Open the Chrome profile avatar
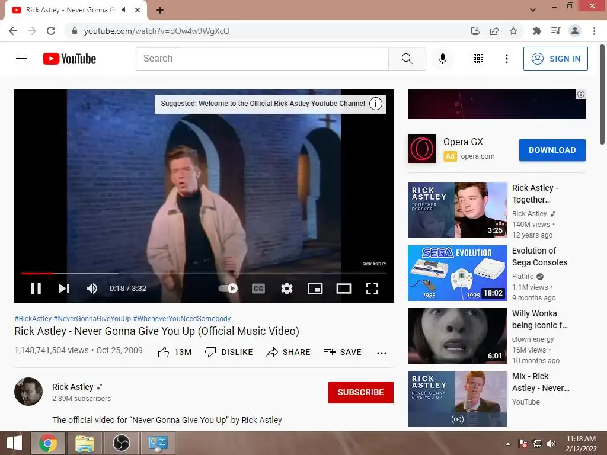 [x=575, y=31]
